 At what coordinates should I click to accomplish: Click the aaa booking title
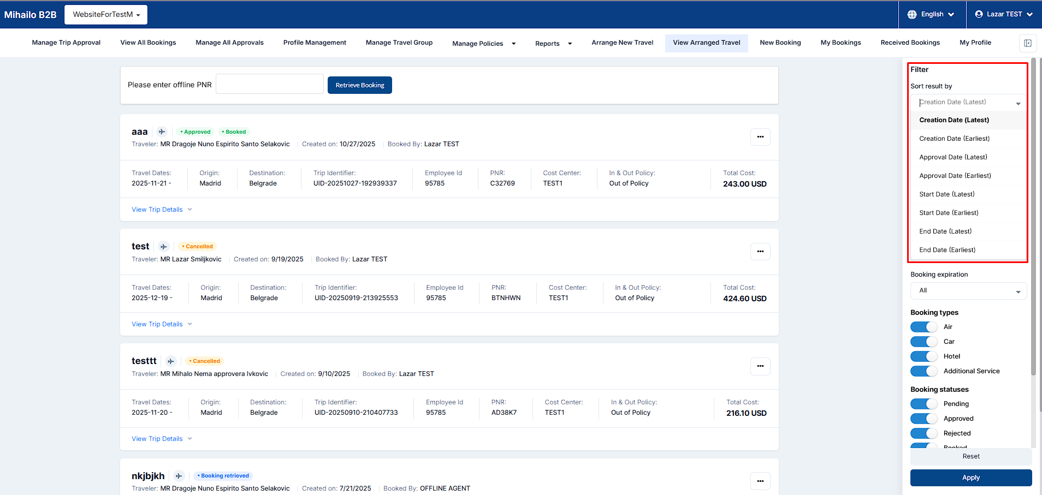click(x=140, y=132)
